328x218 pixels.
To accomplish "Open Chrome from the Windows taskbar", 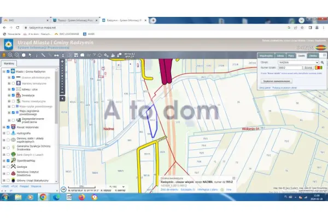I will (x=43, y=197).
